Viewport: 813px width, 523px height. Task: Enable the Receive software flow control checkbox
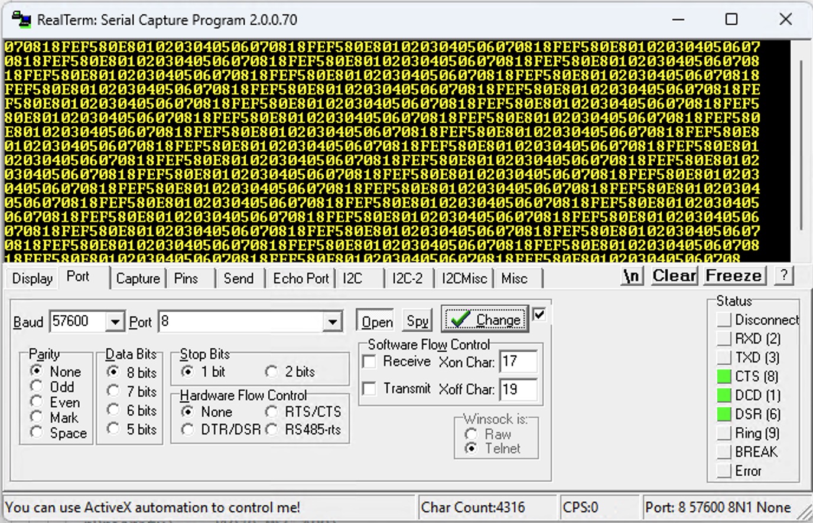pos(369,361)
